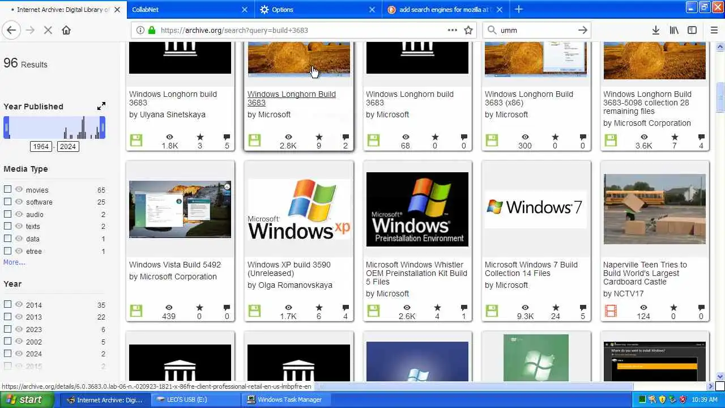Open Naperville Teen Cardboard Castle link
The width and height of the screenshot is (725, 408).
pyautogui.click(x=645, y=273)
